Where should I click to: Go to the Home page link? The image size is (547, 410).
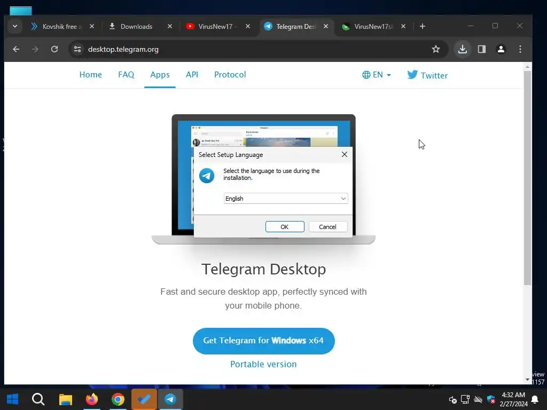click(x=91, y=75)
